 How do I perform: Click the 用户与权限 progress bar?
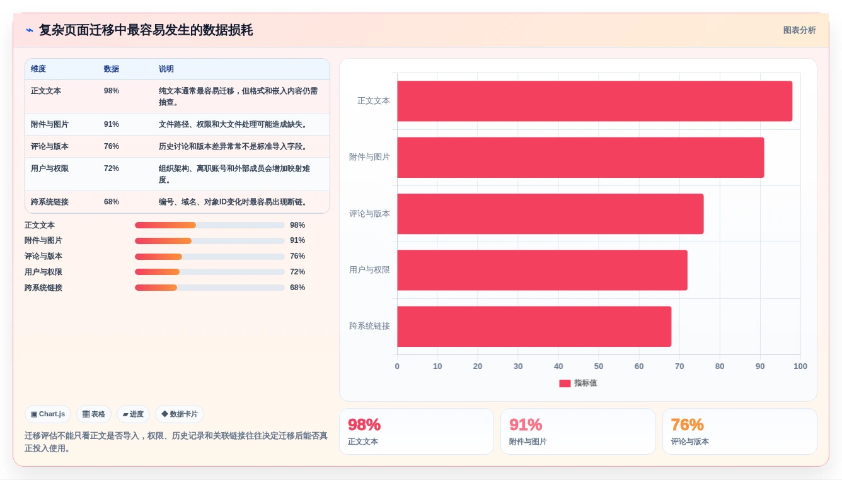click(210, 272)
